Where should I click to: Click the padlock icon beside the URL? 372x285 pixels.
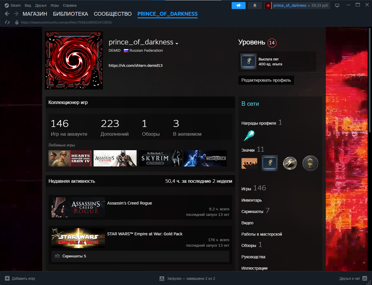pos(17,22)
